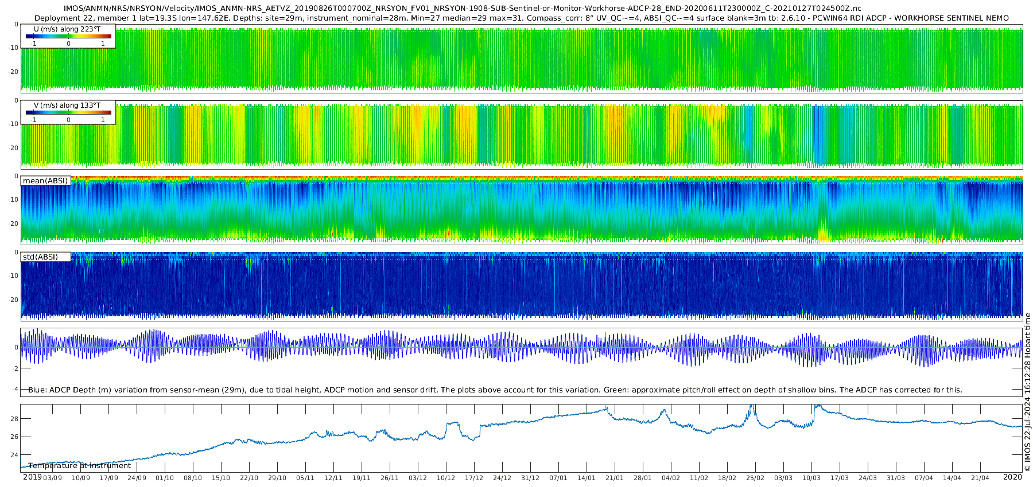Select the 01/10 date tick label
Image resolution: width=1033 pixels, height=487 pixels.
pyautogui.click(x=165, y=478)
